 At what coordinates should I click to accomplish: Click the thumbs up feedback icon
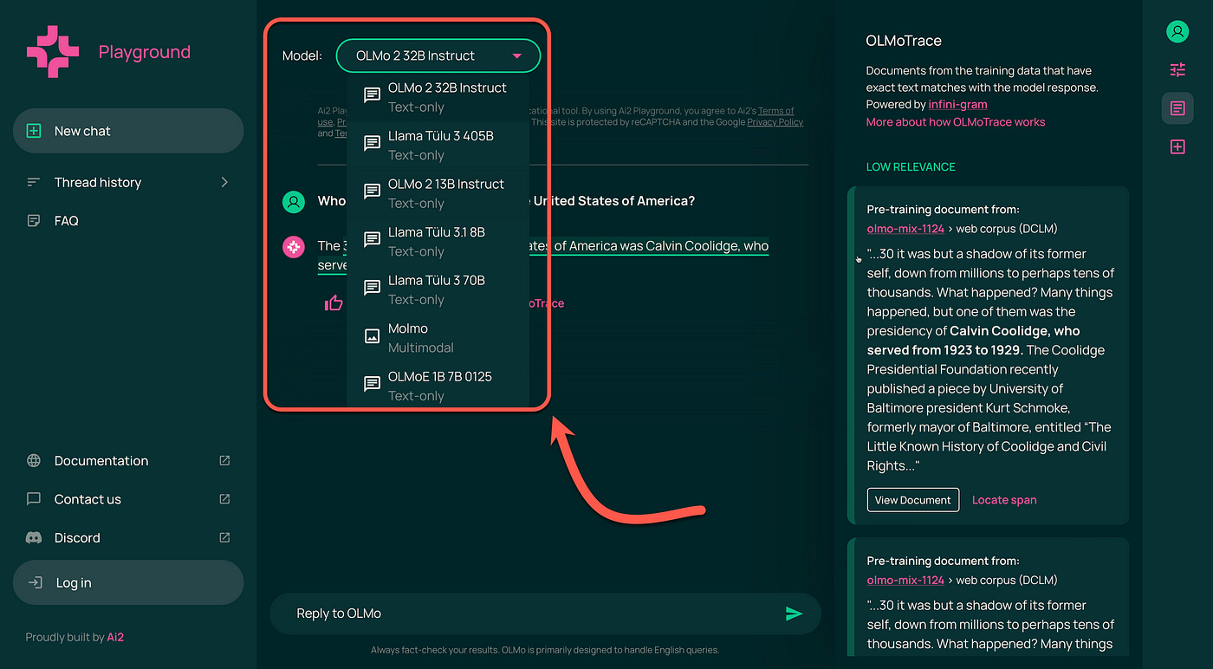pyautogui.click(x=334, y=303)
